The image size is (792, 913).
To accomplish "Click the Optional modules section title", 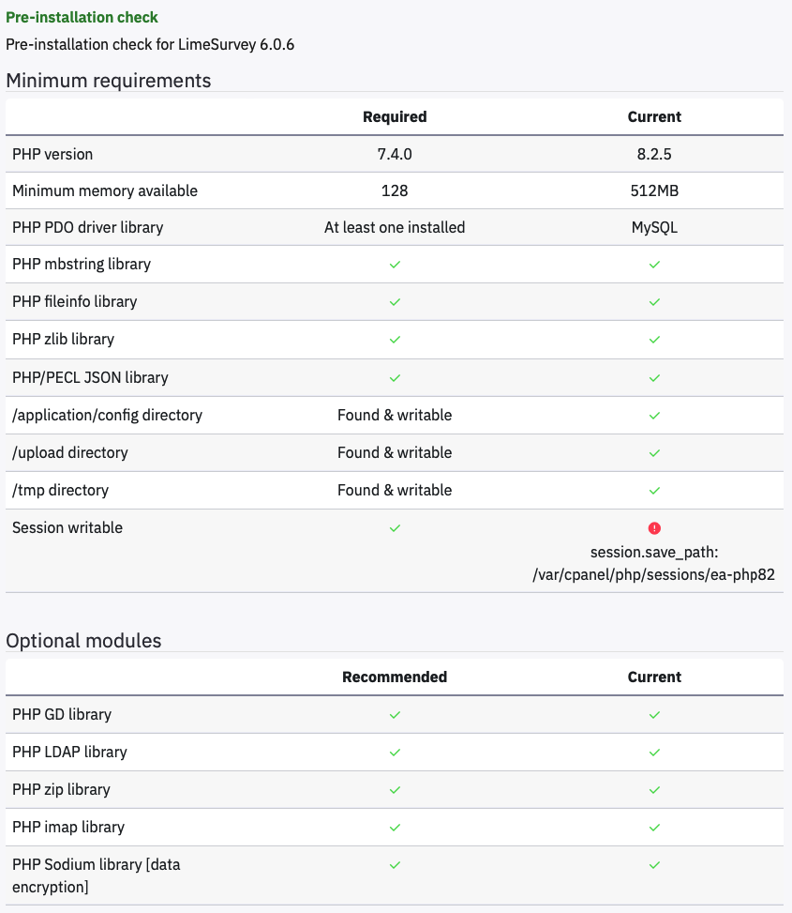I will point(83,641).
